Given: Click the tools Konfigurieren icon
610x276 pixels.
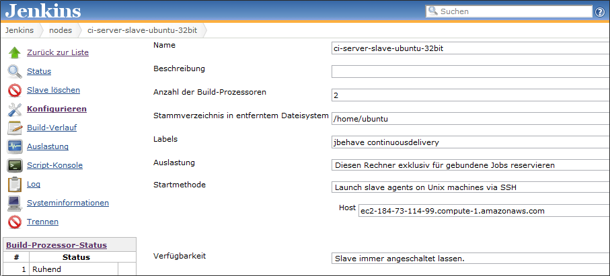Looking at the screenshot, I should [15, 109].
